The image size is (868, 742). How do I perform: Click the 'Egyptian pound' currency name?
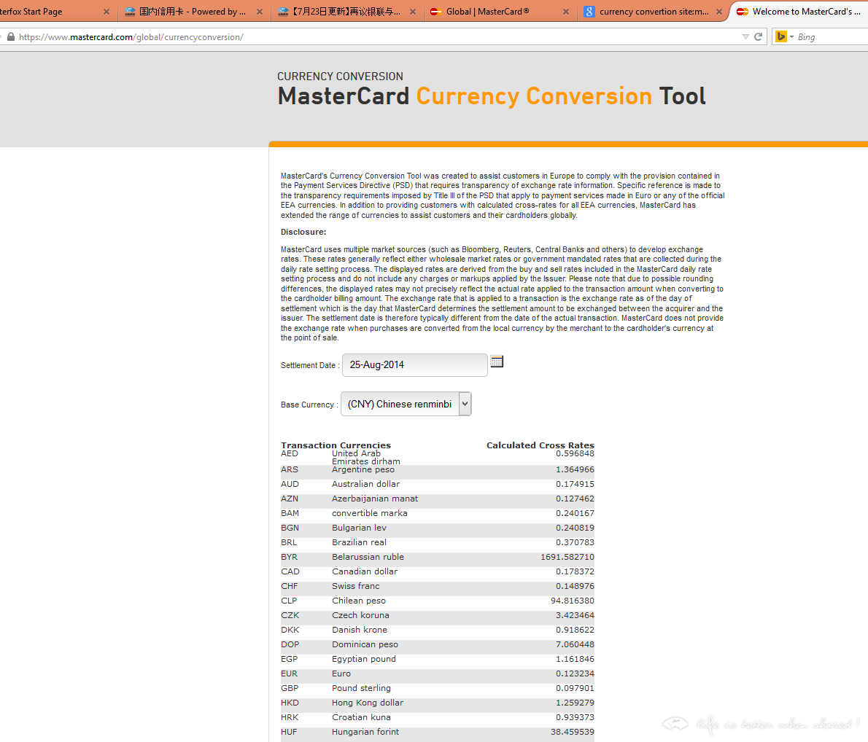[x=364, y=659]
